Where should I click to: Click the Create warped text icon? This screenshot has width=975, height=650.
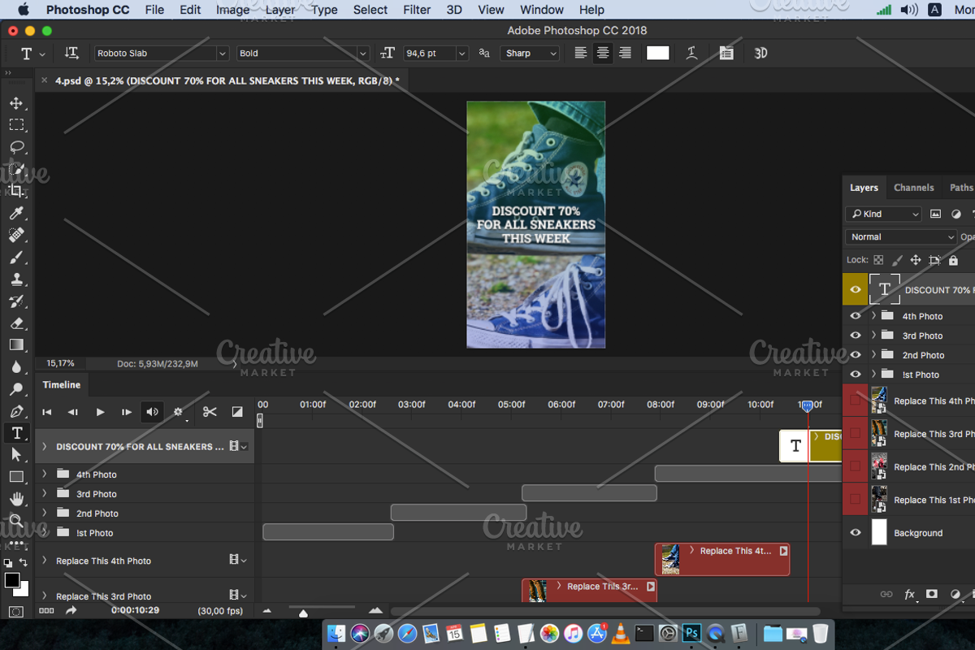pyautogui.click(x=691, y=53)
